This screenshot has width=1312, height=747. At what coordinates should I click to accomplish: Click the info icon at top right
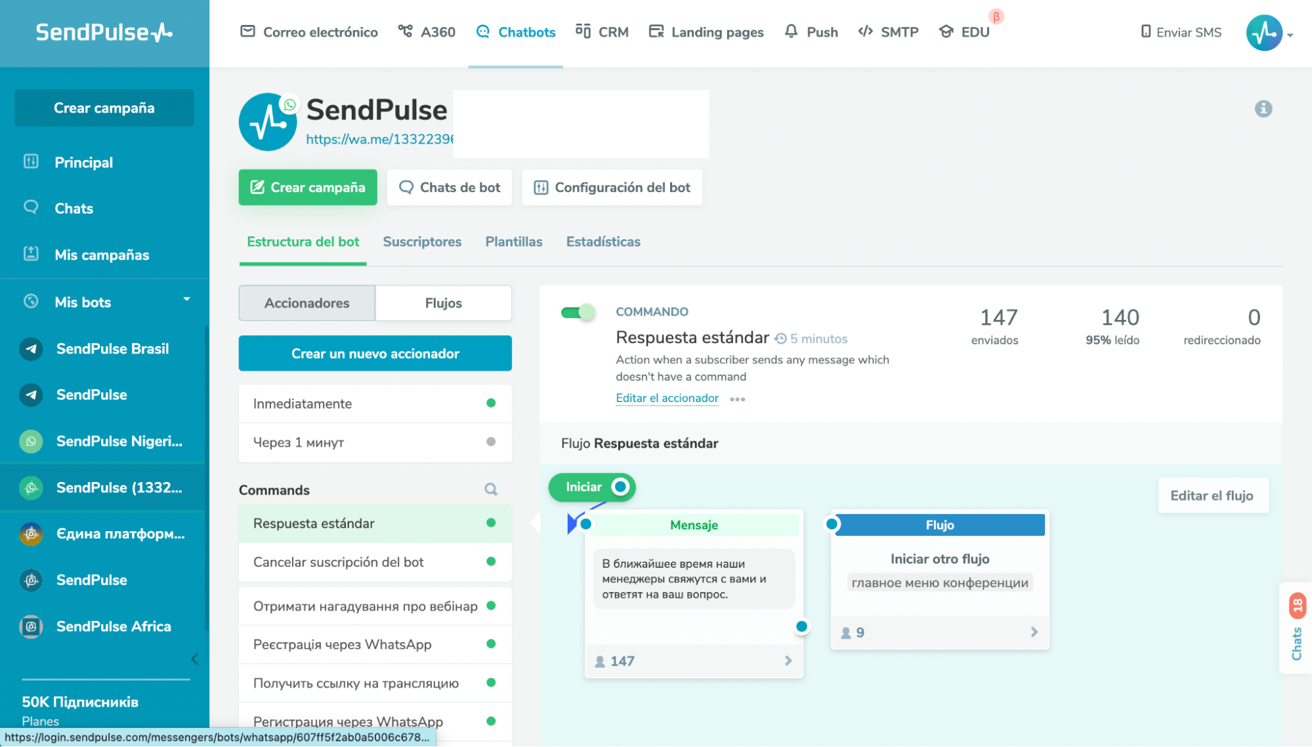click(1263, 109)
